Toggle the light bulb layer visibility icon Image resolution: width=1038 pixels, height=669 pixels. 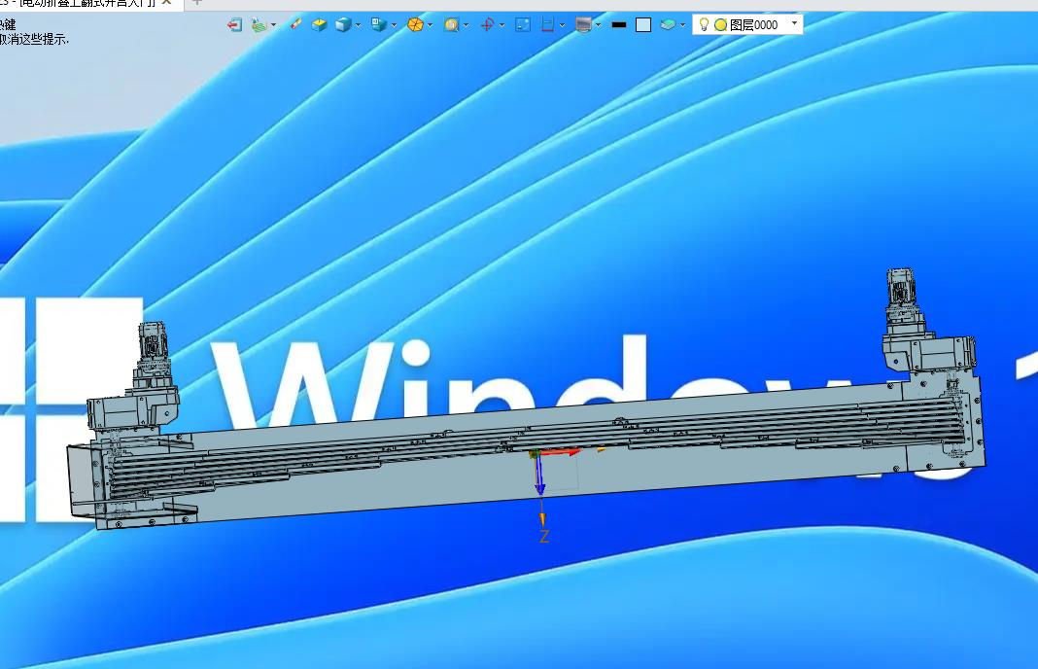(704, 24)
